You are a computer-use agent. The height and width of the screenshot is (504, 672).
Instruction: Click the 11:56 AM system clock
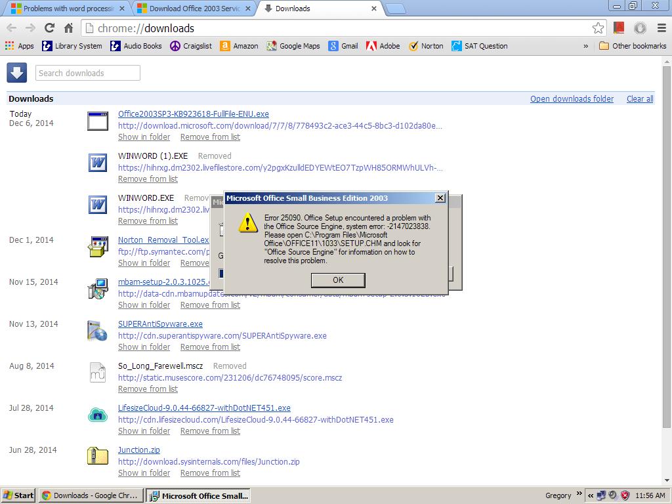pyautogui.click(x=650, y=495)
